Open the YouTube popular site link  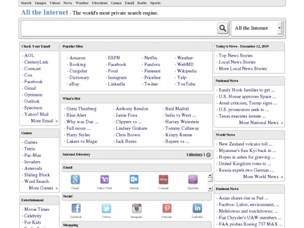186,84
